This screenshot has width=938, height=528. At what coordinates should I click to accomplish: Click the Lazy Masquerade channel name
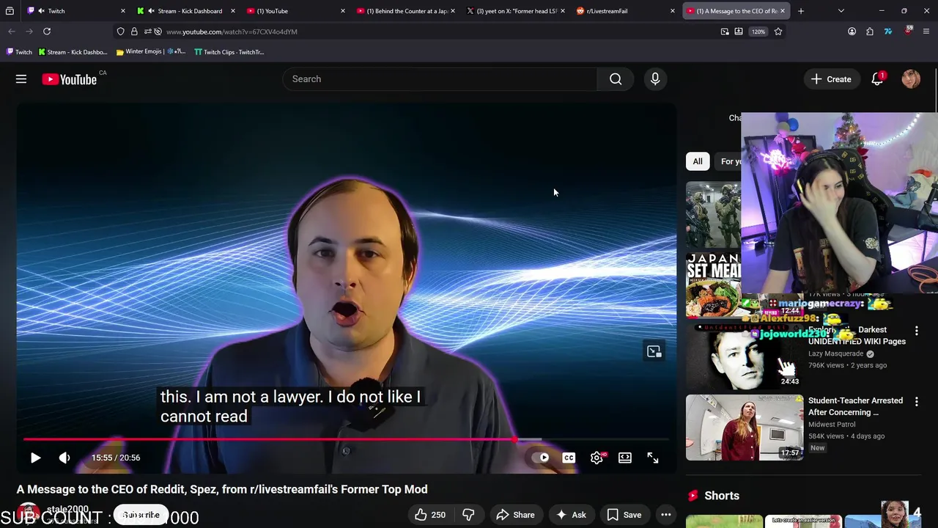click(835, 353)
